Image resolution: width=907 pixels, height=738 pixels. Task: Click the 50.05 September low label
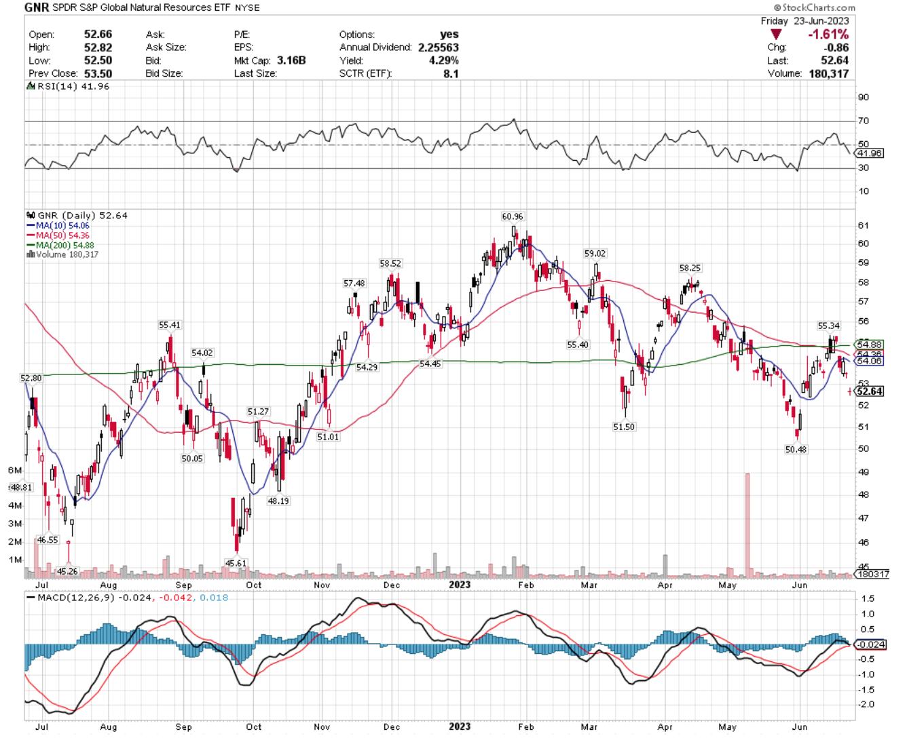[x=192, y=459]
